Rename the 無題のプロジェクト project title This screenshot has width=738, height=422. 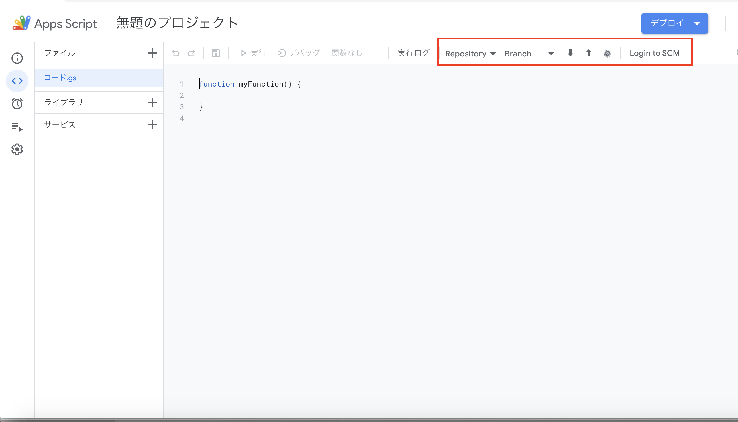176,23
